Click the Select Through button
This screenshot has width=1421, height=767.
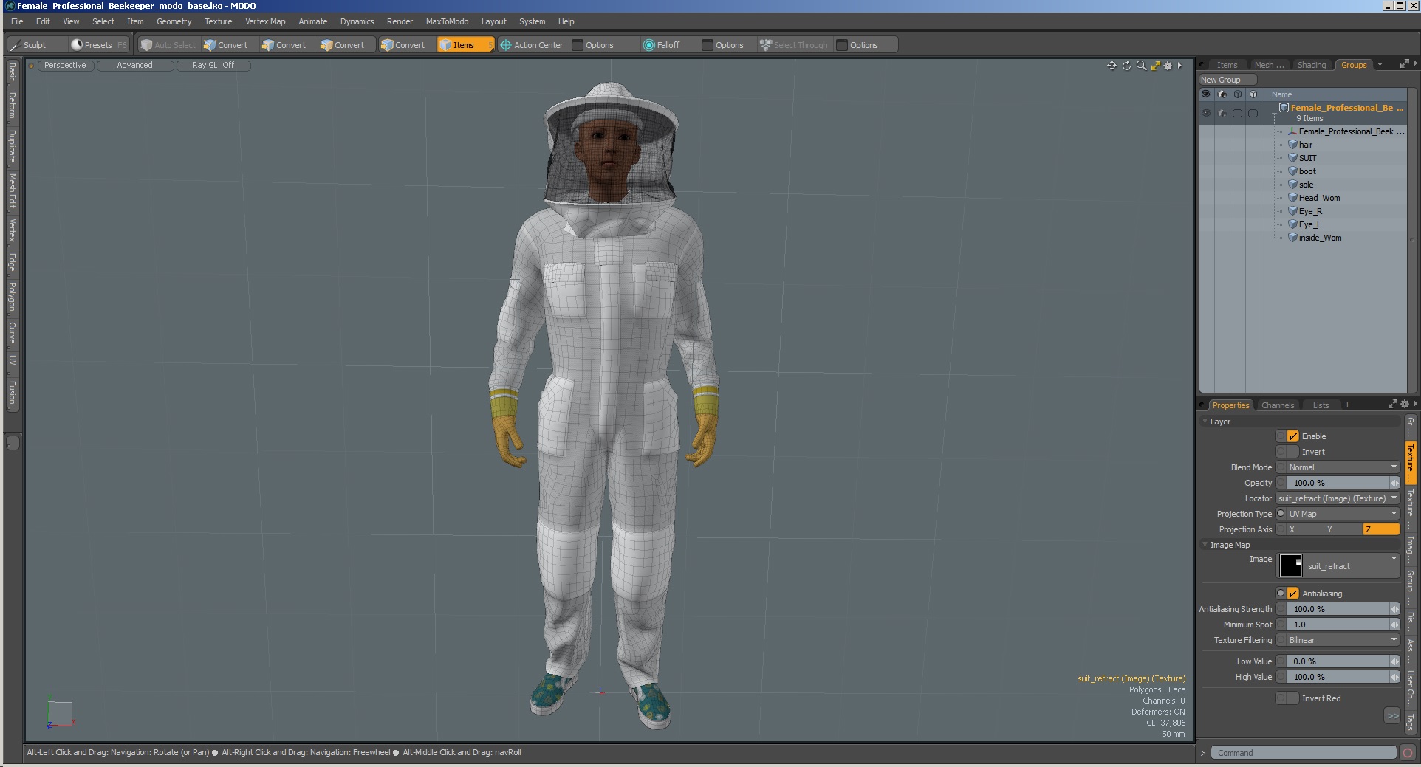(794, 45)
